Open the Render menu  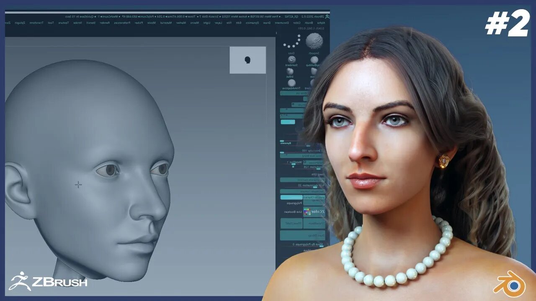(105, 23)
